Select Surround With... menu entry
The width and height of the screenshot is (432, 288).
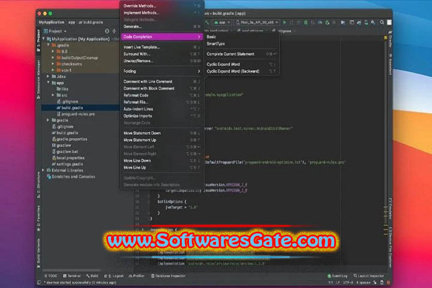click(162, 54)
